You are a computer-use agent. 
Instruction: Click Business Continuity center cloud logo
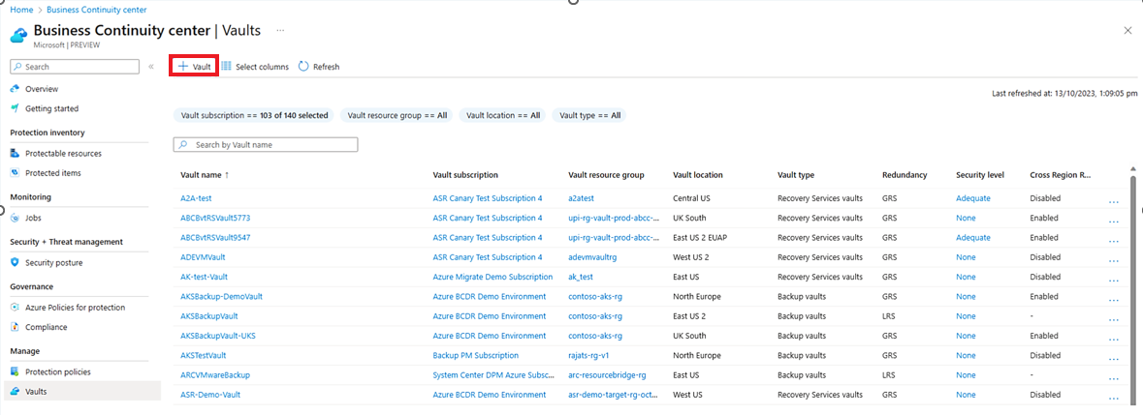(x=19, y=37)
